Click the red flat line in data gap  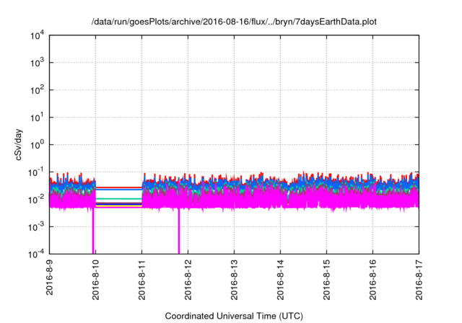pyautogui.click(x=118, y=187)
